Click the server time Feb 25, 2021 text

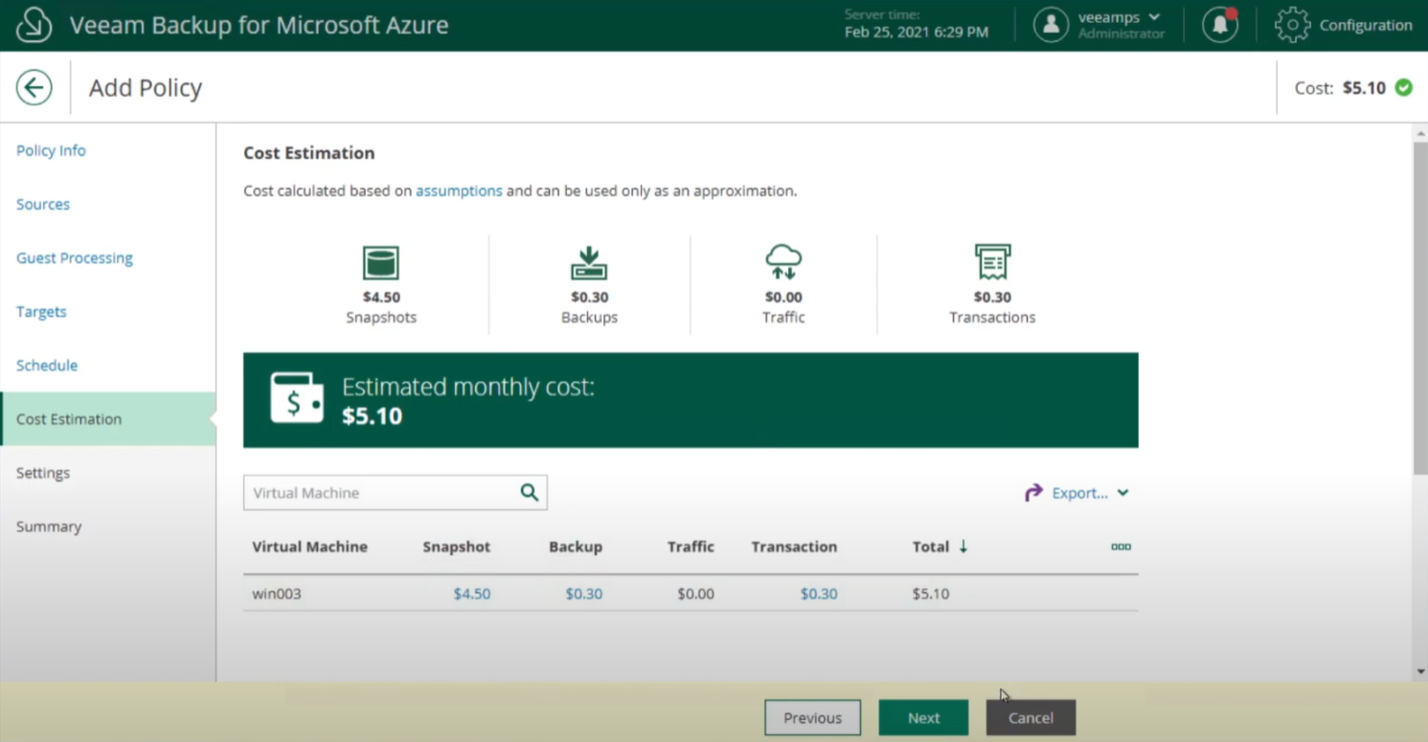point(917,33)
